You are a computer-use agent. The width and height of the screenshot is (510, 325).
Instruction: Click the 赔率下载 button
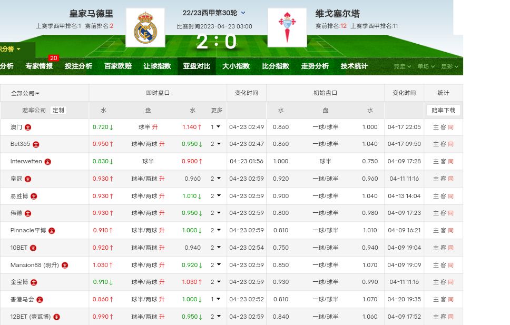(443, 110)
